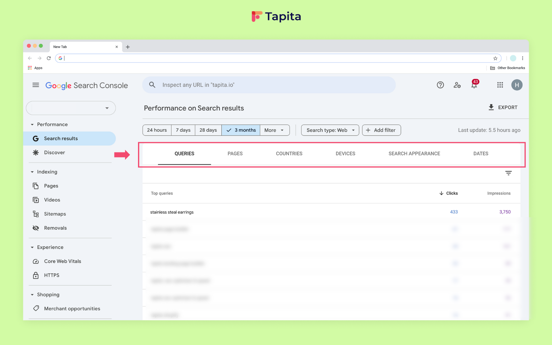Open Search type: Web dropdown
The height and width of the screenshot is (345, 552).
click(330, 130)
